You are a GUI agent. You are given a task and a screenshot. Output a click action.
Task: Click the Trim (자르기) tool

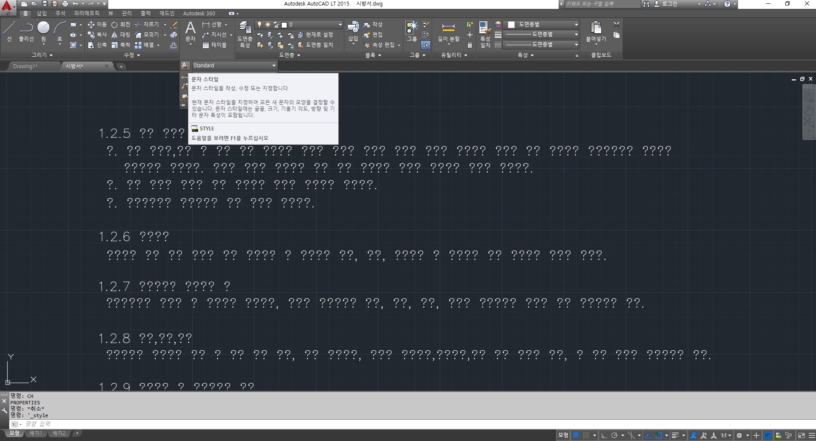pos(147,25)
